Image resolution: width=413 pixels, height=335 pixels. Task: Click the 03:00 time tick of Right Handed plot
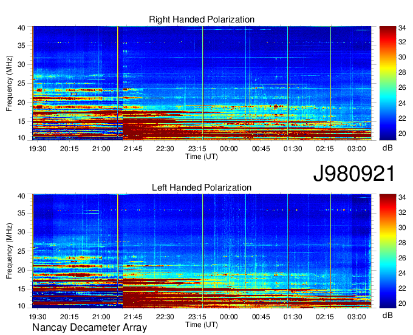[x=357, y=149]
